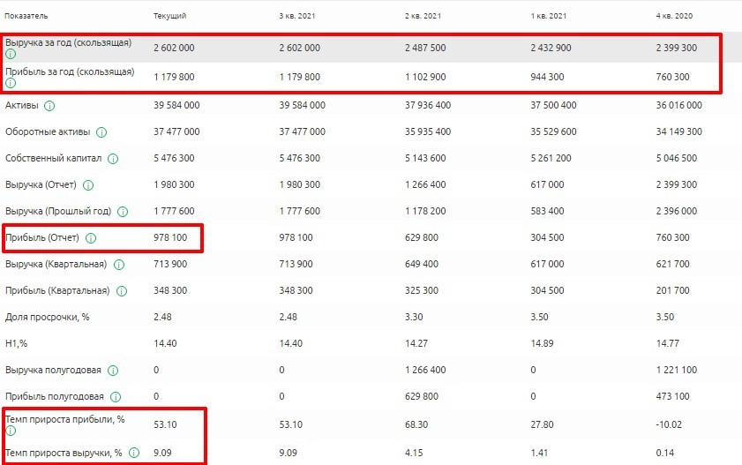Select the 2 кв. 2021 column header
This screenshot has width=742, height=465.
[x=422, y=17]
